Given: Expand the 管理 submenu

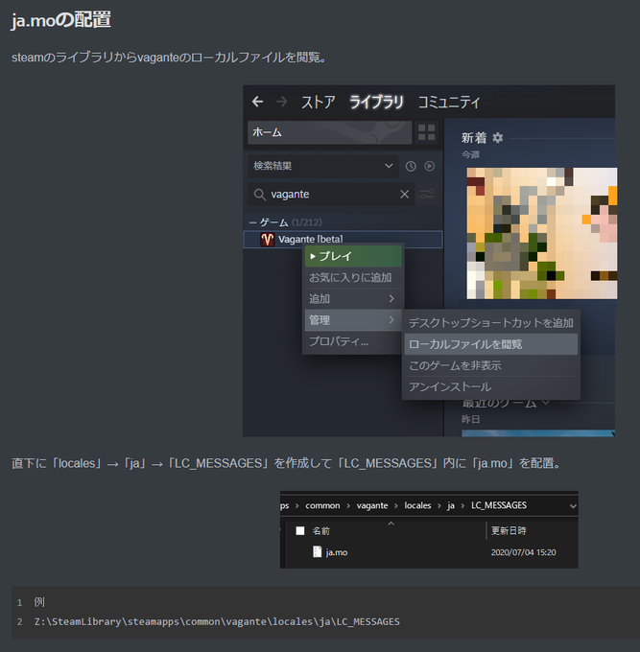Looking at the screenshot, I should [x=353, y=320].
